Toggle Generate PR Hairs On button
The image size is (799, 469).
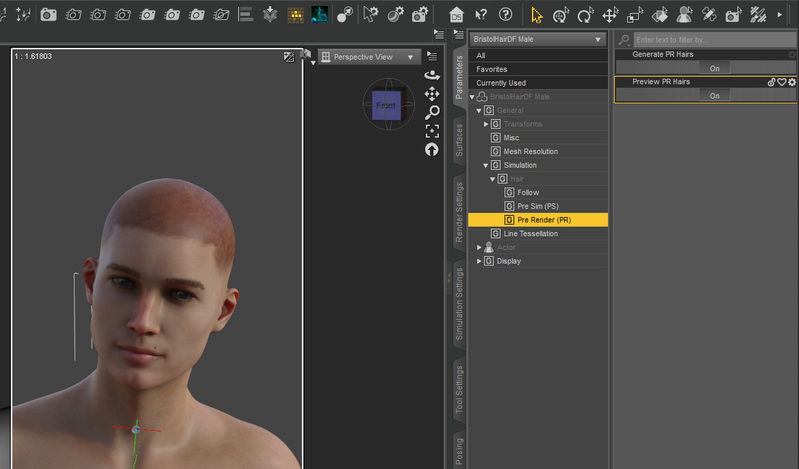[x=714, y=68]
